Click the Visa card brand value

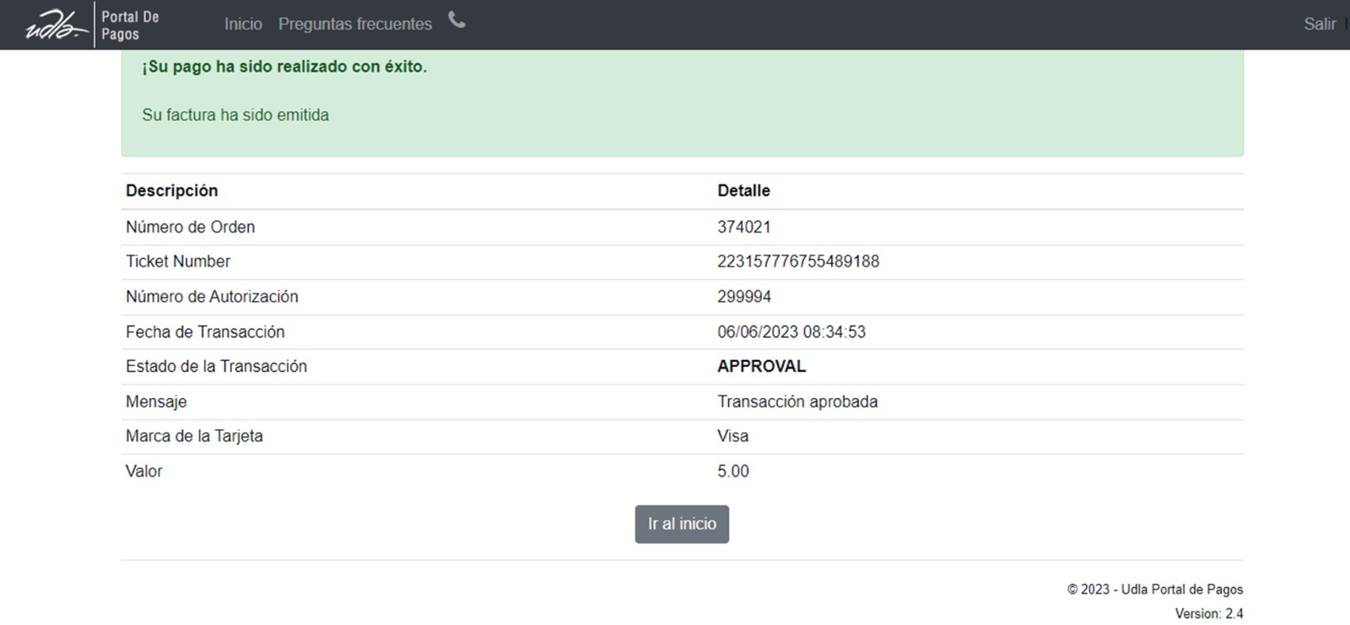pos(732,436)
